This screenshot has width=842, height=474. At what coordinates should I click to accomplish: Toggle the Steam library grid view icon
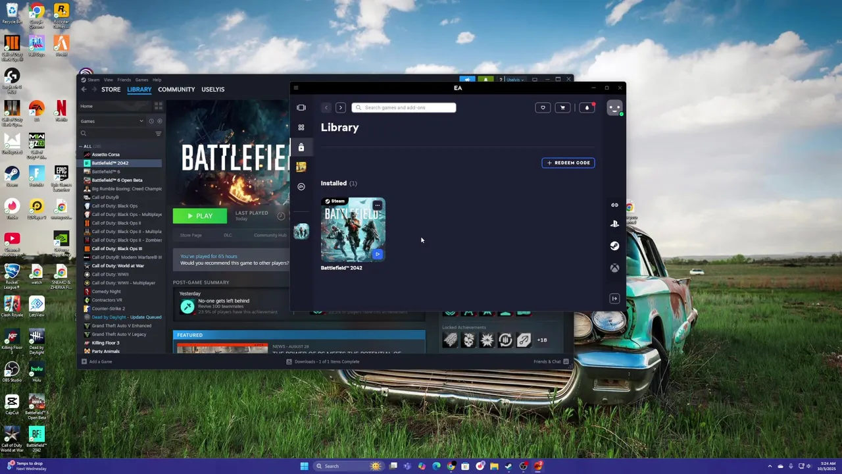pos(159,106)
